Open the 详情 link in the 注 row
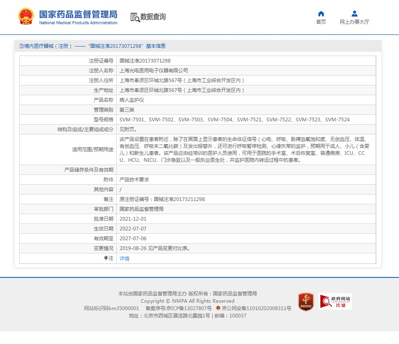The height and width of the screenshot is (344, 399). click(x=124, y=259)
